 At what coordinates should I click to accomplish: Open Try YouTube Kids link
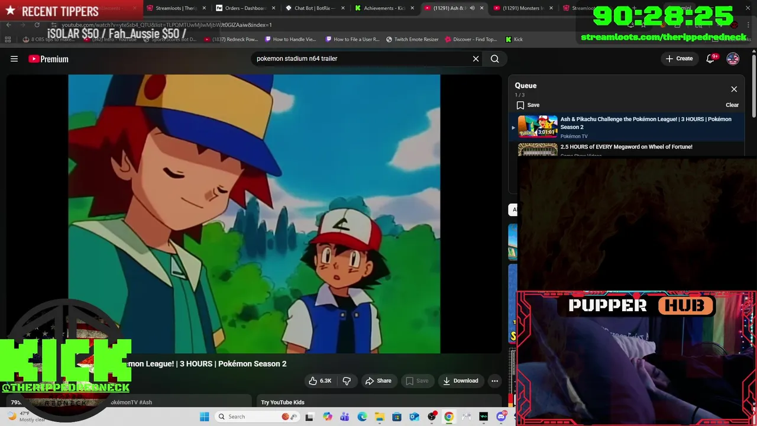[283, 402]
